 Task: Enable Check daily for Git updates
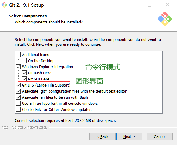(x=18, y=109)
